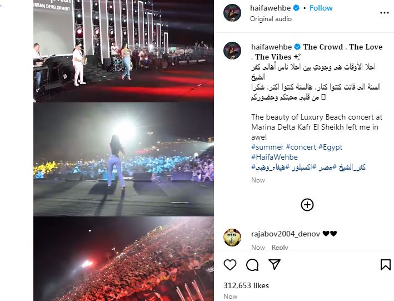Open rajabov2004_denov commenter avatar
This screenshot has height=301, width=394.
coord(232,238)
